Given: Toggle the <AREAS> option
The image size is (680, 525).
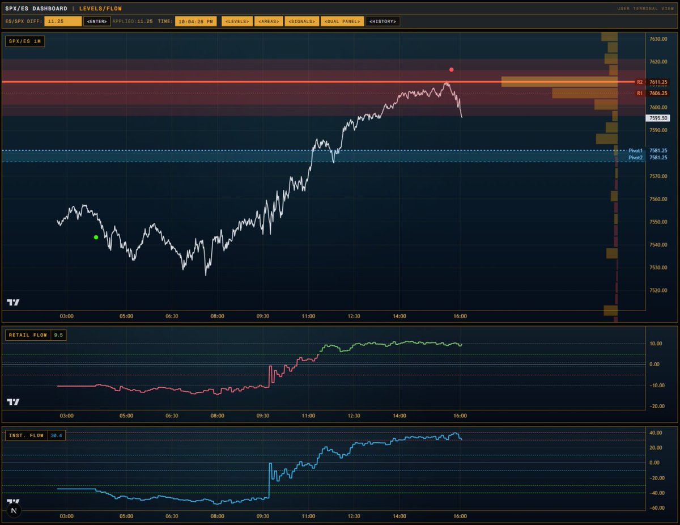Looking at the screenshot, I should (x=268, y=21).
